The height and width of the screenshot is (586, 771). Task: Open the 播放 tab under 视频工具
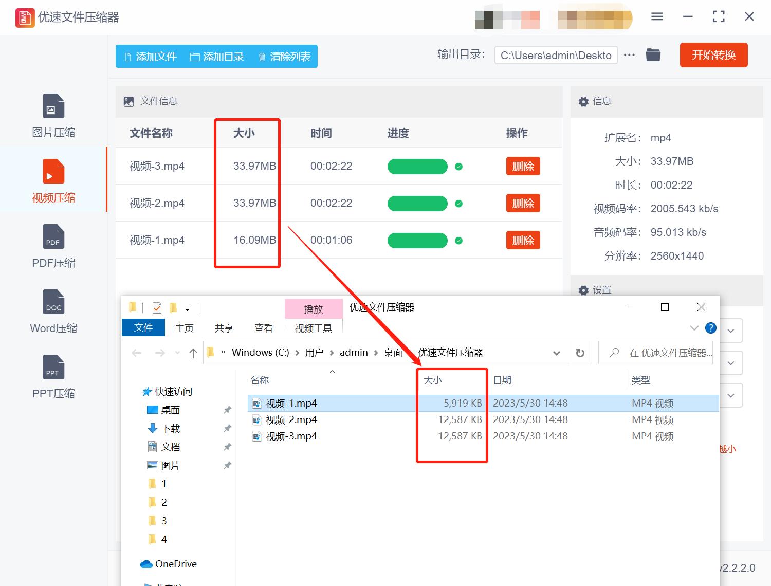[x=314, y=308]
